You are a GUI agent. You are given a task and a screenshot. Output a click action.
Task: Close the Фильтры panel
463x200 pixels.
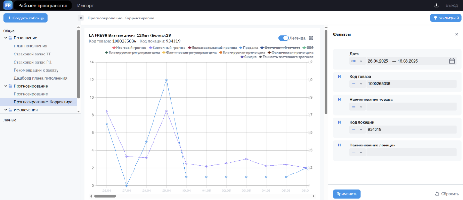(456, 34)
